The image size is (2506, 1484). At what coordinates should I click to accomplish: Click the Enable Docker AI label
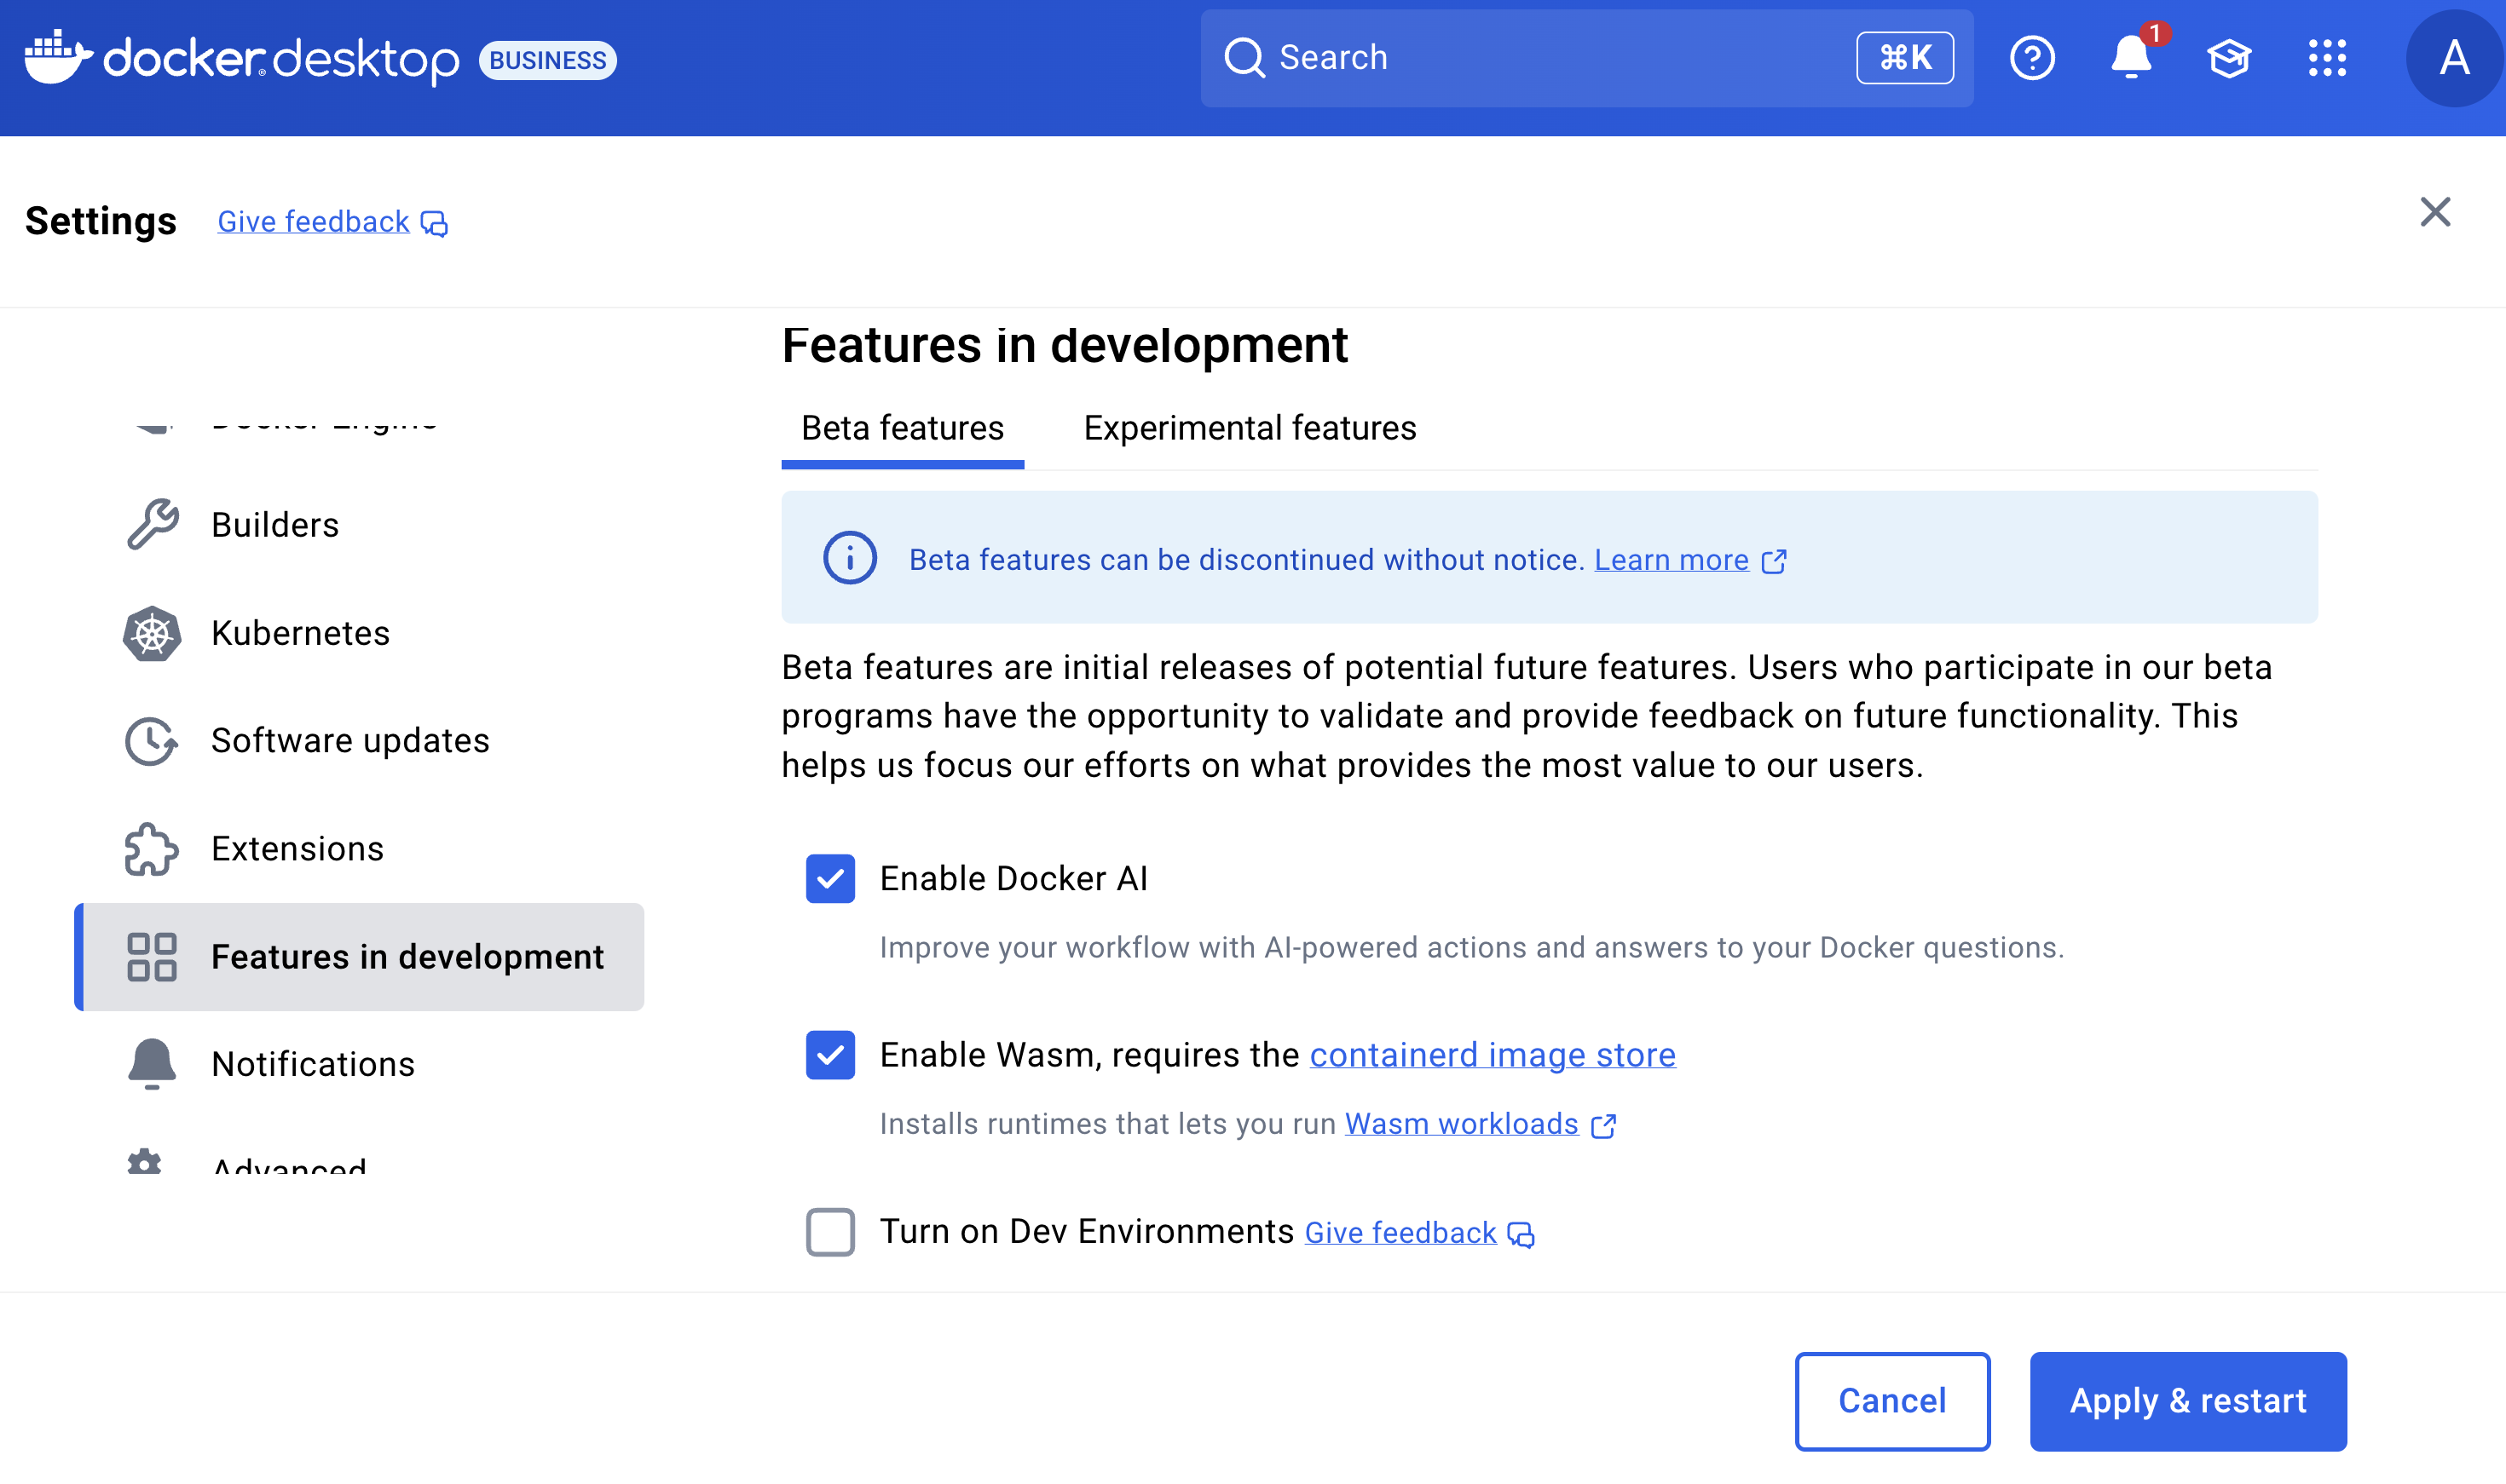(1013, 878)
